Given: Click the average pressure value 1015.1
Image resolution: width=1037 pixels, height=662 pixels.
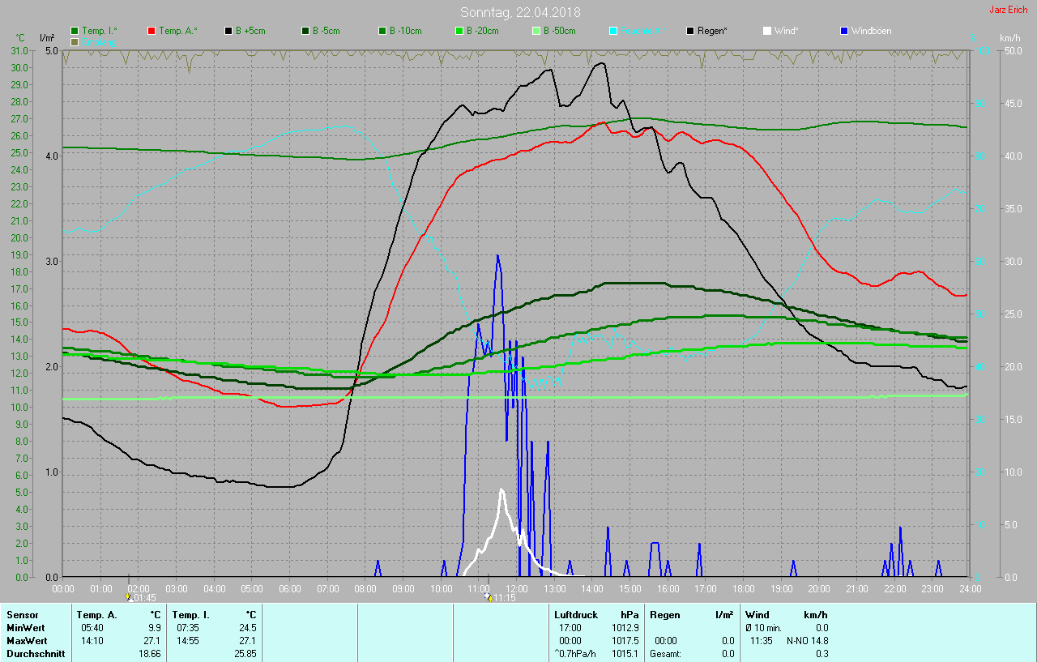Looking at the screenshot, I should (626, 654).
